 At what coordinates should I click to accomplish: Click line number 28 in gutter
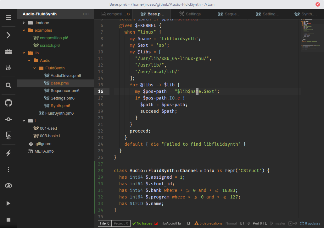tap(100, 171)
